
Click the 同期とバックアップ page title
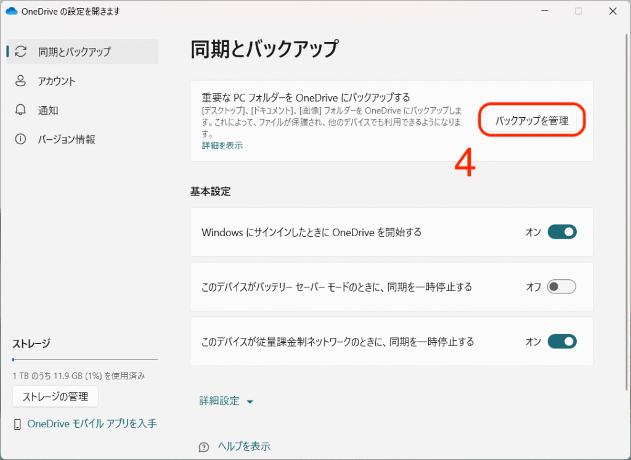(264, 49)
